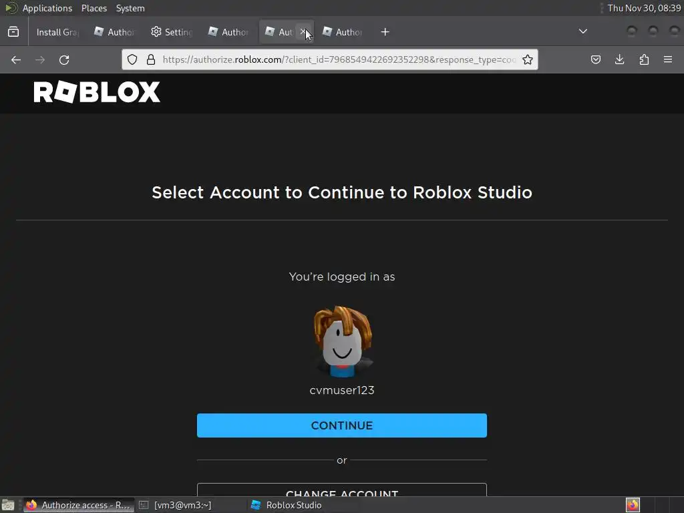This screenshot has height=513, width=684.
Task: Click the first round window control button
Action: 632,31
